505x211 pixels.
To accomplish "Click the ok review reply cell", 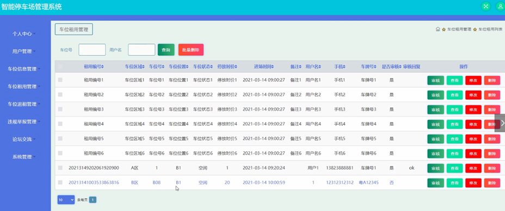I will click(411, 168).
